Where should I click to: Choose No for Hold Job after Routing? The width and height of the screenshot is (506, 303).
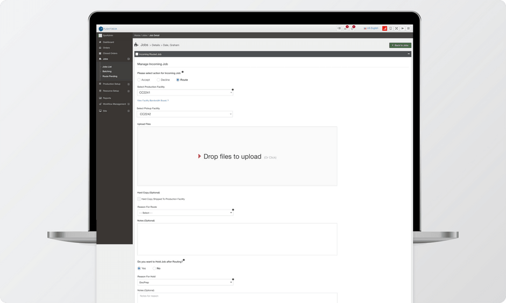pos(154,268)
